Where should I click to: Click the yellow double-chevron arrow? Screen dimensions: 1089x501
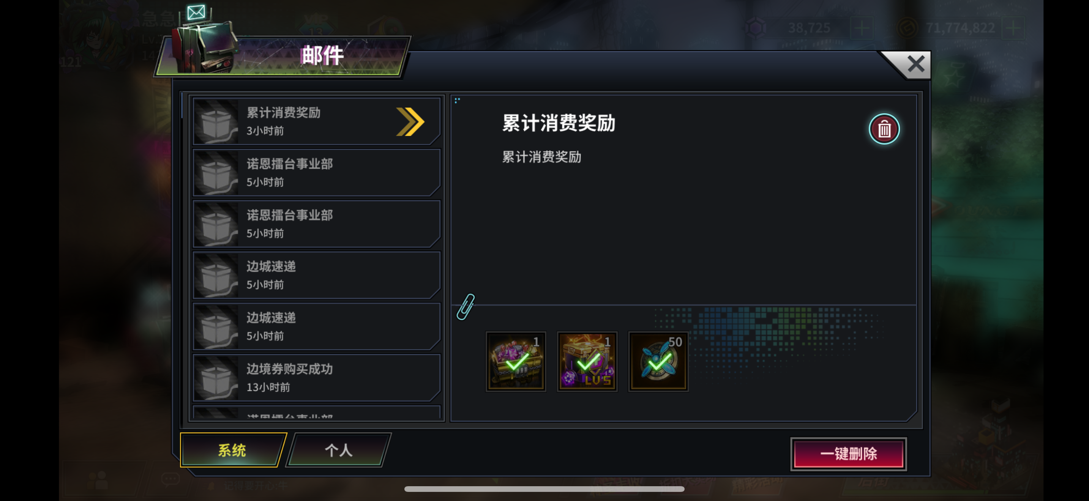tap(410, 122)
